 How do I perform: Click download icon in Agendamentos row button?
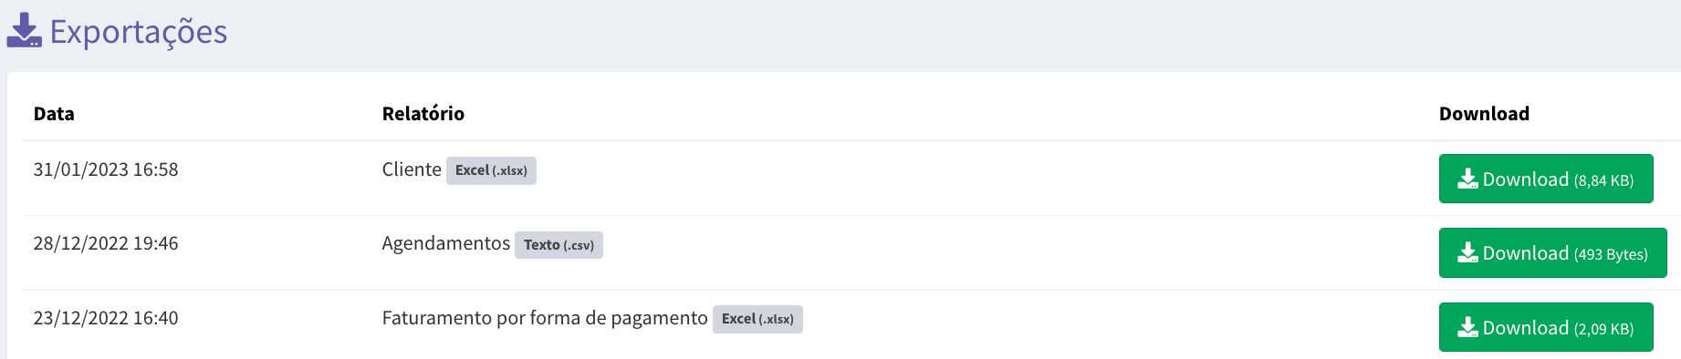point(1467,252)
